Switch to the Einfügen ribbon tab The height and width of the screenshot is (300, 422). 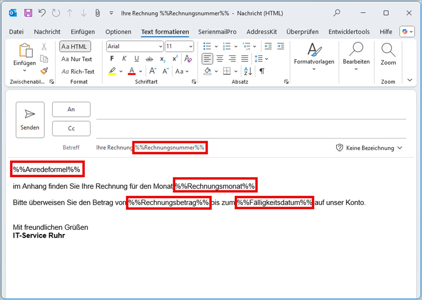point(83,32)
